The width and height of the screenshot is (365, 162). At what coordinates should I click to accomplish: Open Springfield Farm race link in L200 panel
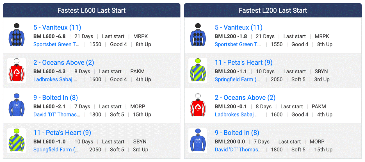(237, 79)
